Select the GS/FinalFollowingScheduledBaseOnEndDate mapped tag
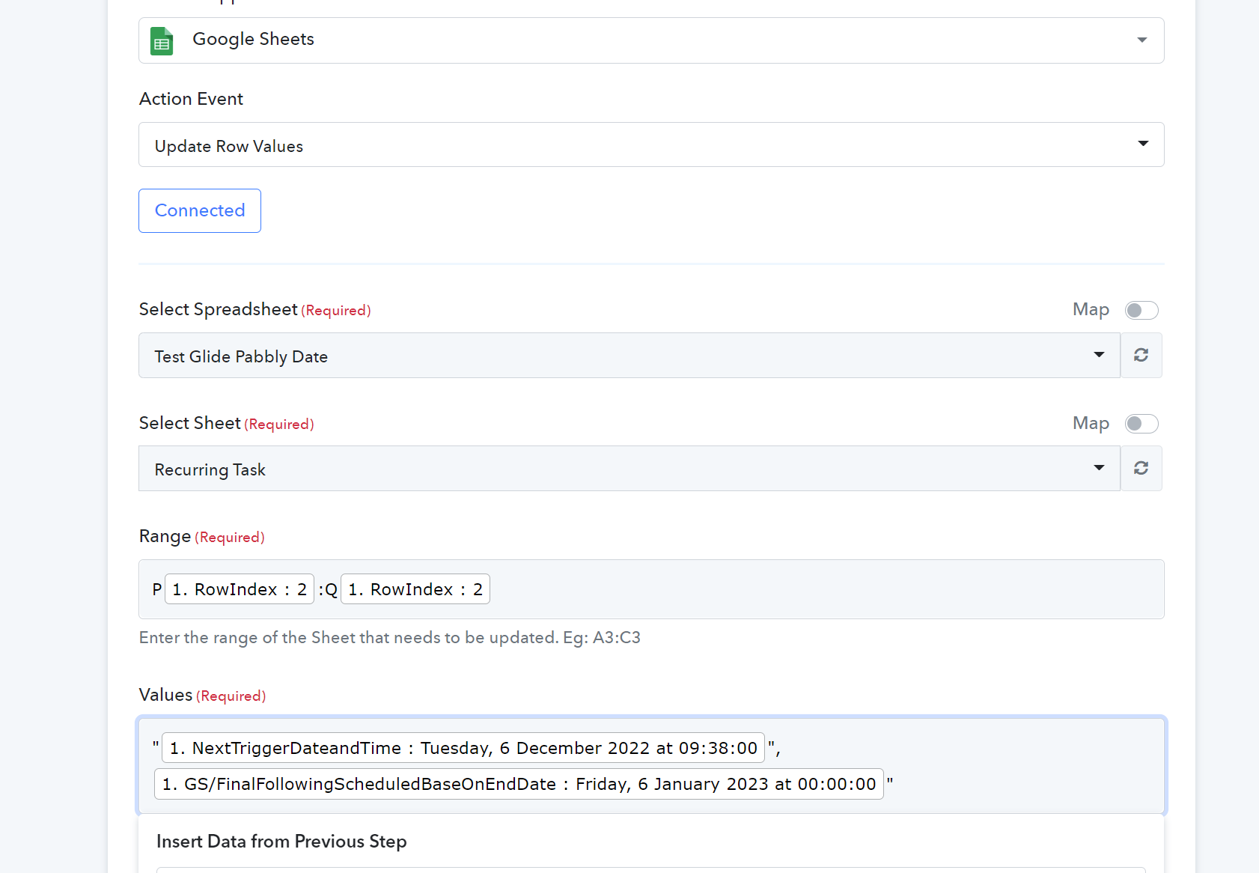Viewport: 1259px width, 873px height. tap(519, 784)
